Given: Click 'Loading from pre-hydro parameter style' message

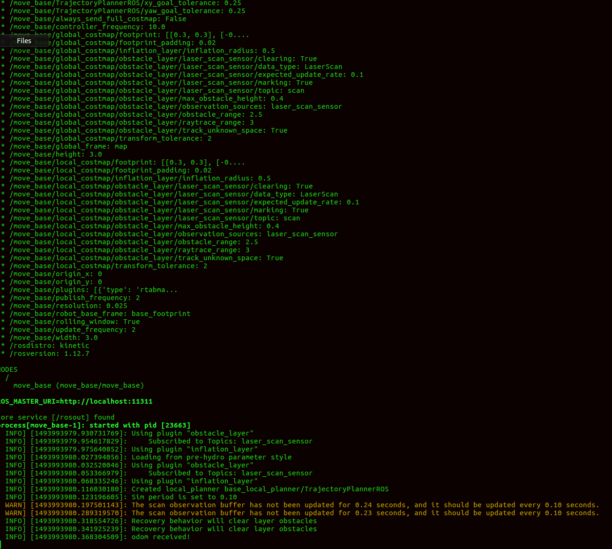Looking at the screenshot, I should [x=211, y=457].
